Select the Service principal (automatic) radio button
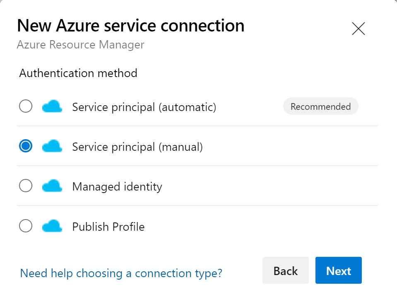Image resolution: width=397 pixels, height=297 pixels. tap(26, 106)
